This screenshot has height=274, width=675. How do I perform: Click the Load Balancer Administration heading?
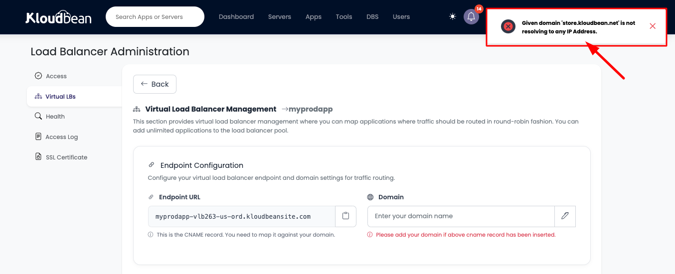tap(110, 52)
